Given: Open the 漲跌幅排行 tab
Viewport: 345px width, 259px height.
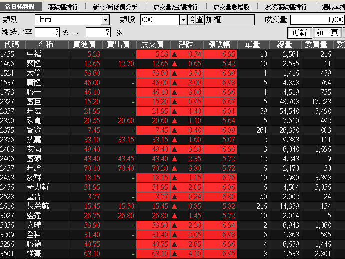Looking at the screenshot, I should (x=63, y=7).
